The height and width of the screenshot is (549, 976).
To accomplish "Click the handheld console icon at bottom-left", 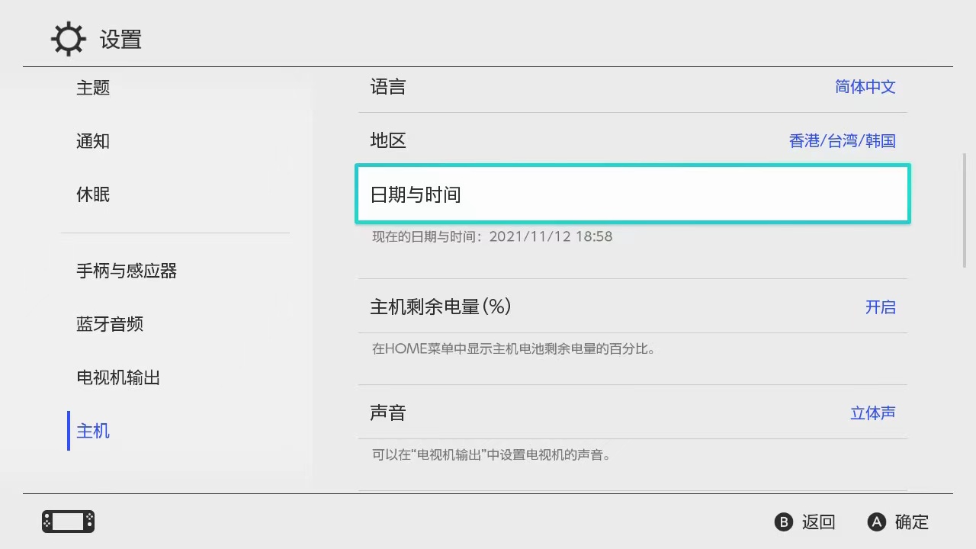I will tap(68, 522).
